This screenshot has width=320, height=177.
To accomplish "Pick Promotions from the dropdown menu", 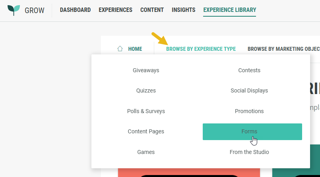I will pos(249,111).
